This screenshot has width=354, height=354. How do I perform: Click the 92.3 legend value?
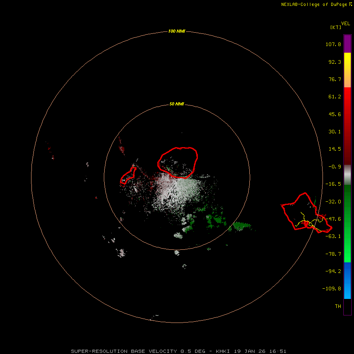[x=335, y=62]
